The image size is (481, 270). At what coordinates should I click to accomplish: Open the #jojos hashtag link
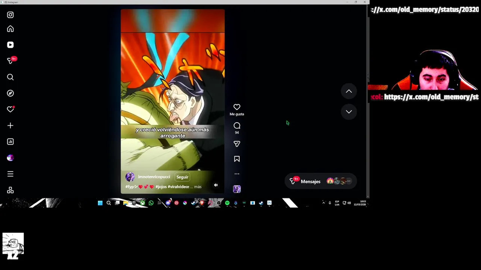[161, 187]
